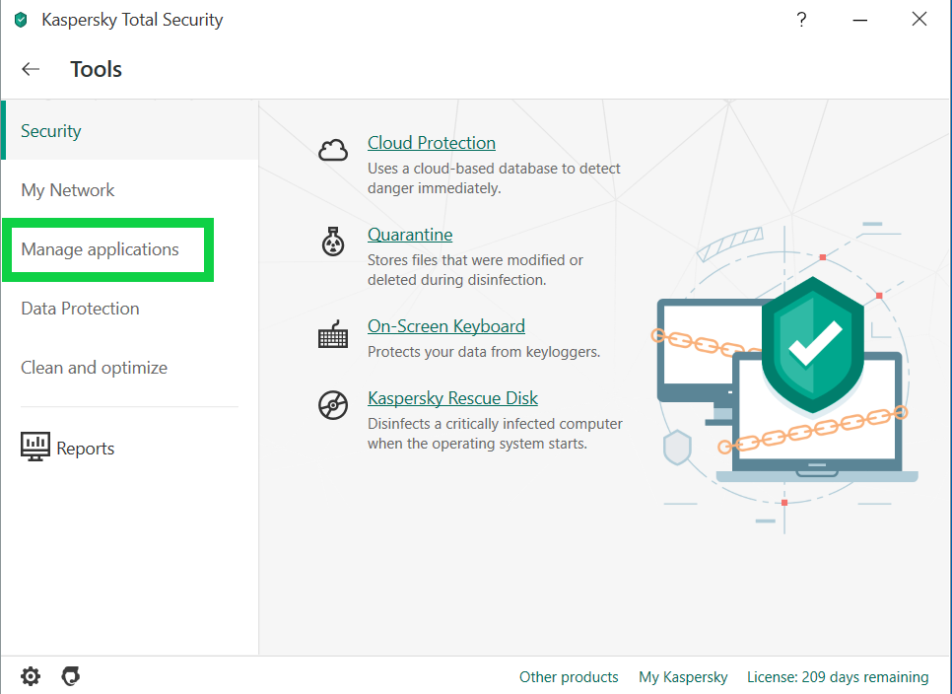Open settings via the gear icon
The width and height of the screenshot is (952, 694).
pos(31,676)
